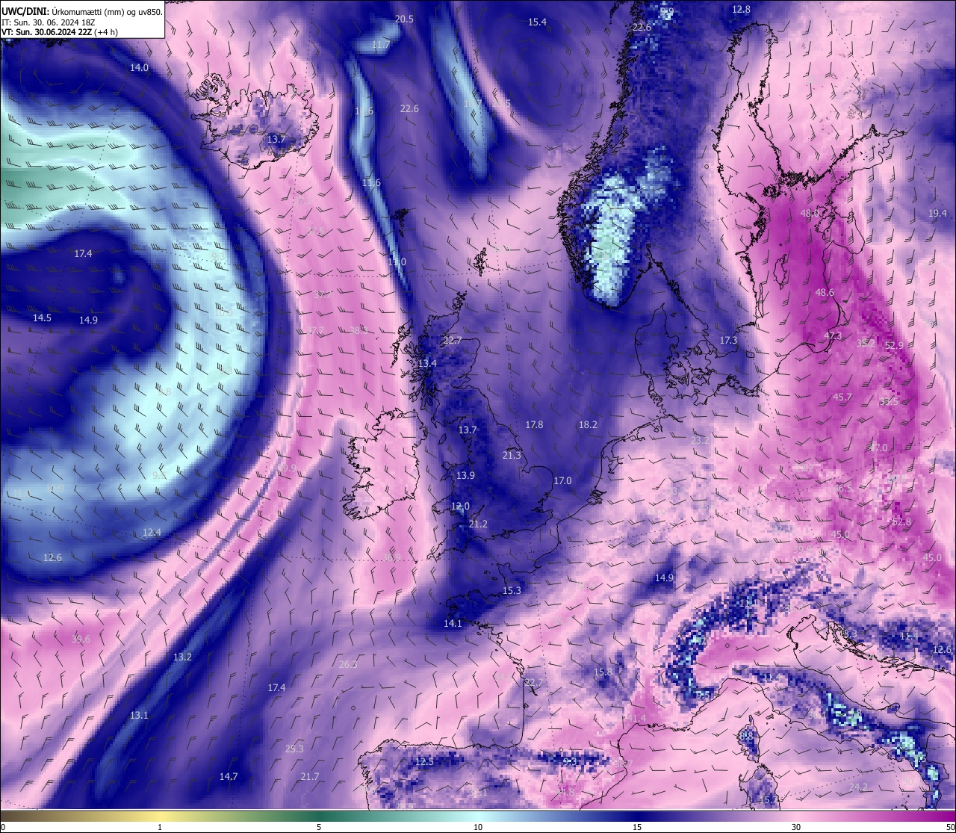
Task: Click the 14.7 value label
Action: pos(228,776)
